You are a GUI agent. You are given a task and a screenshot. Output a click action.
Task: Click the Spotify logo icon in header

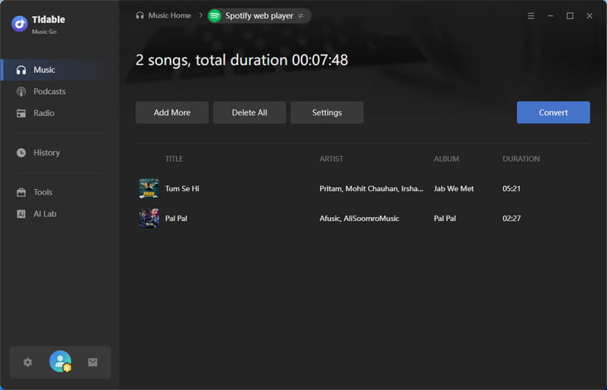[x=215, y=16]
